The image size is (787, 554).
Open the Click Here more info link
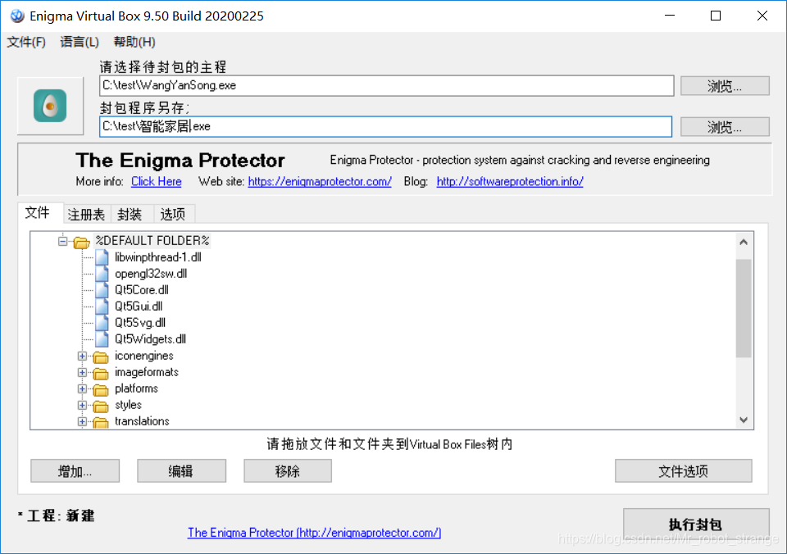157,182
